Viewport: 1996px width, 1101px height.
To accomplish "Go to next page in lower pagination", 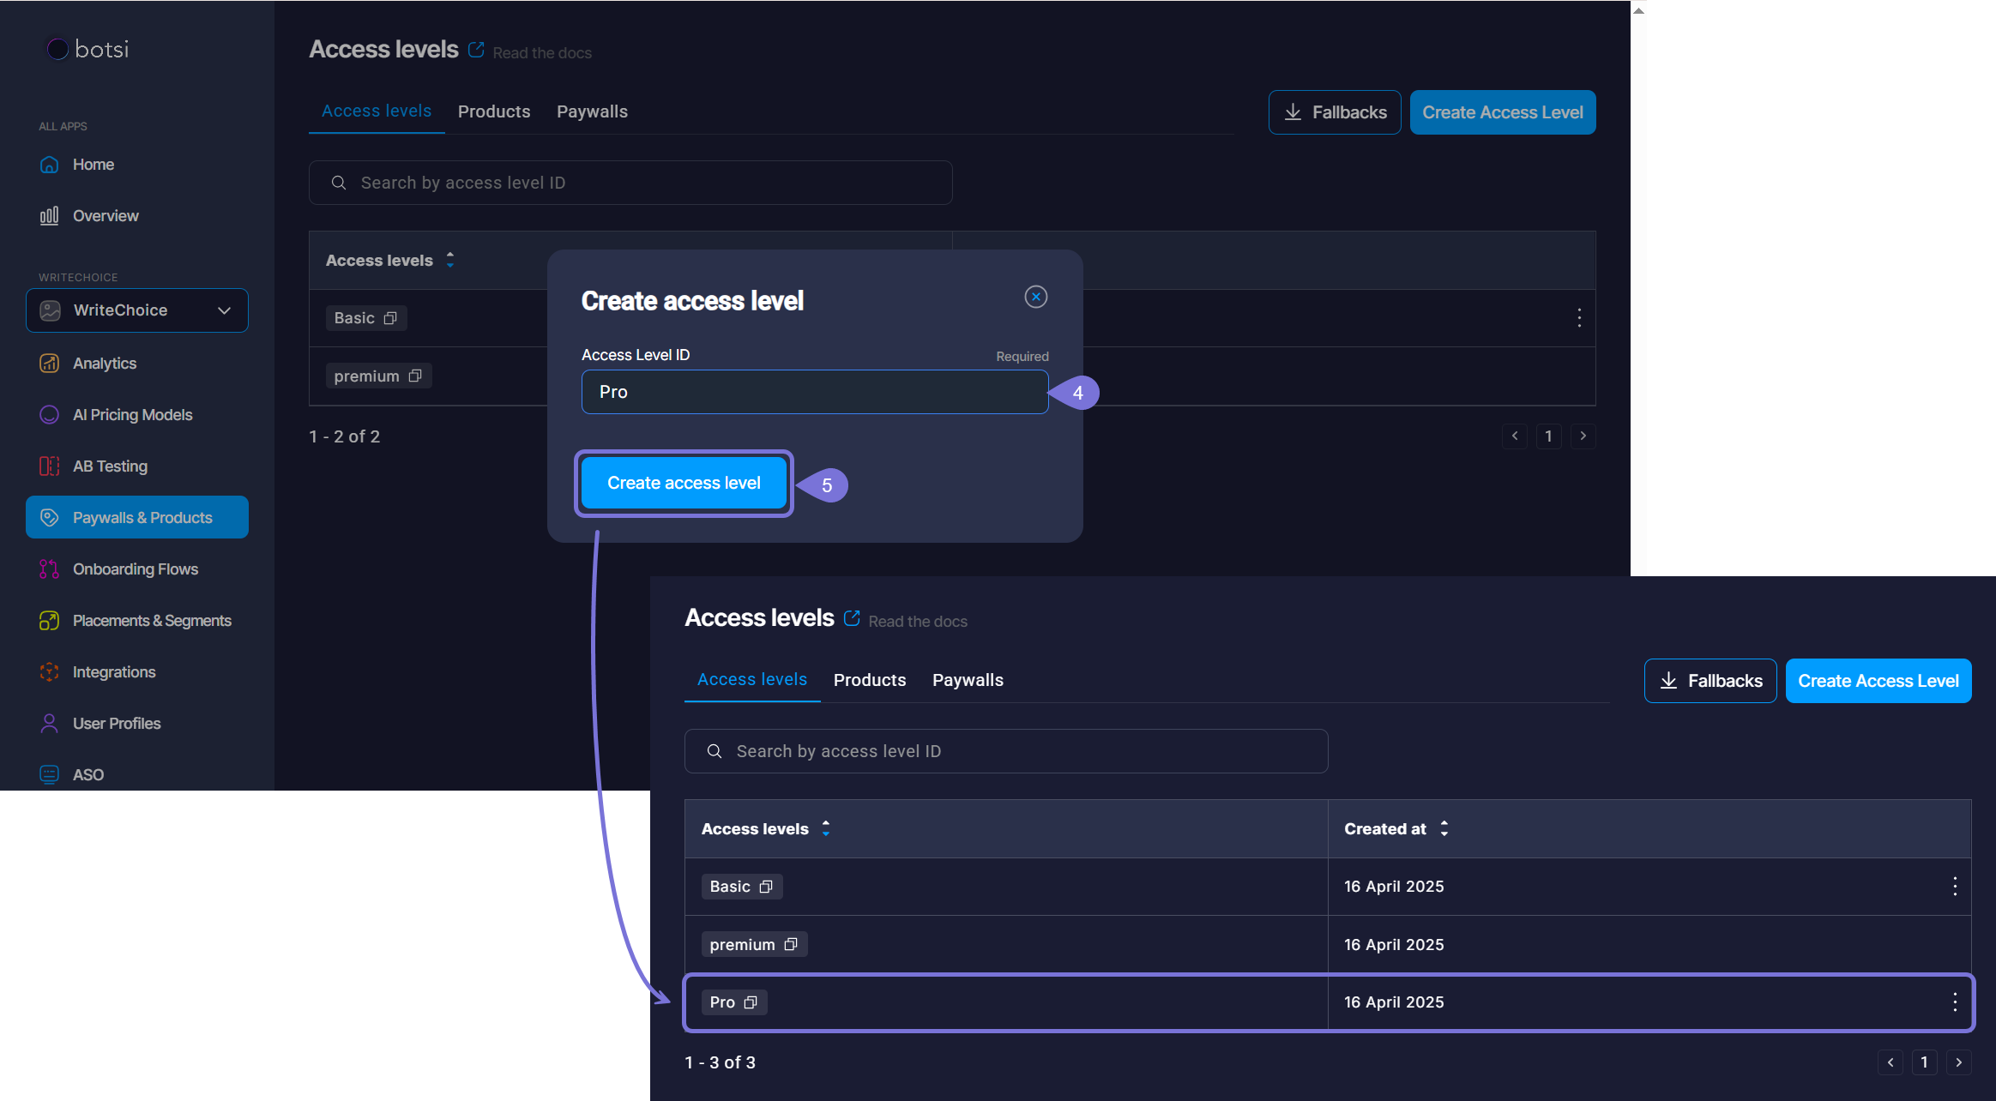I will coord(1958,1062).
